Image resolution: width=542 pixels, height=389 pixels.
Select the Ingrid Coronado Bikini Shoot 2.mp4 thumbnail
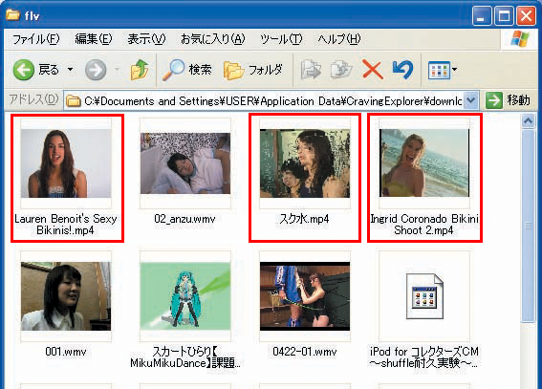coord(424,163)
